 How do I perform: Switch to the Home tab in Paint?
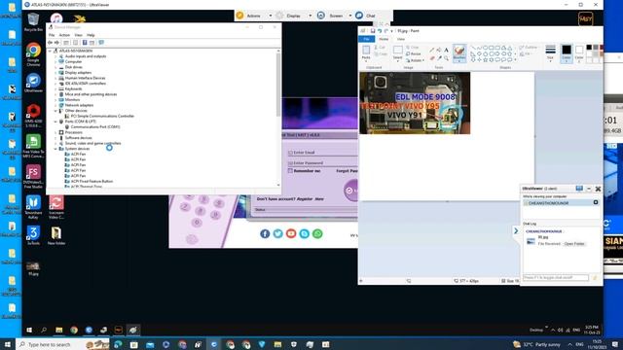[384, 39]
